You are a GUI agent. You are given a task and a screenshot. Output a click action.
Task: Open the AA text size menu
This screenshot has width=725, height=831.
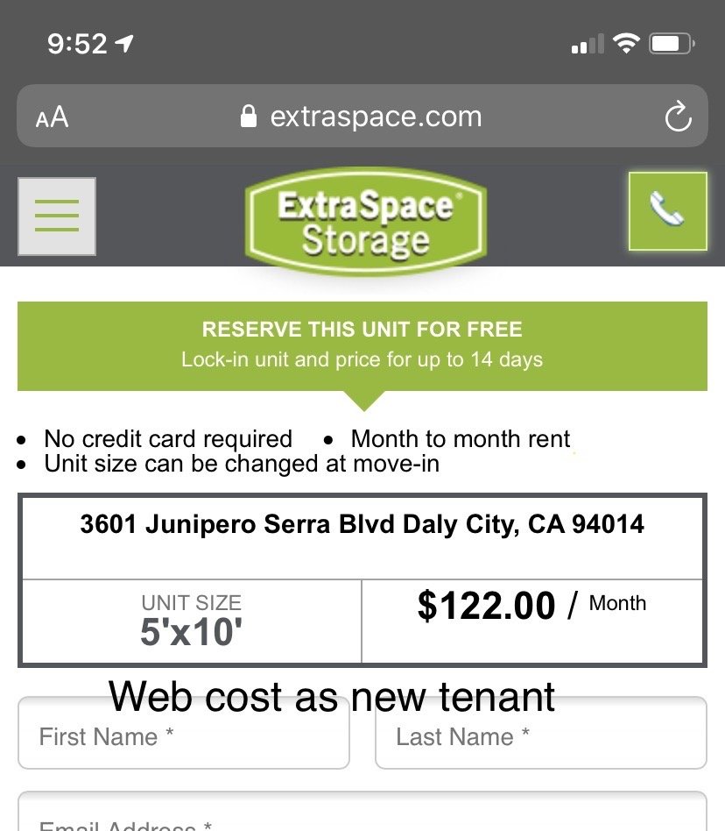pyautogui.click(x=52, y=117)
